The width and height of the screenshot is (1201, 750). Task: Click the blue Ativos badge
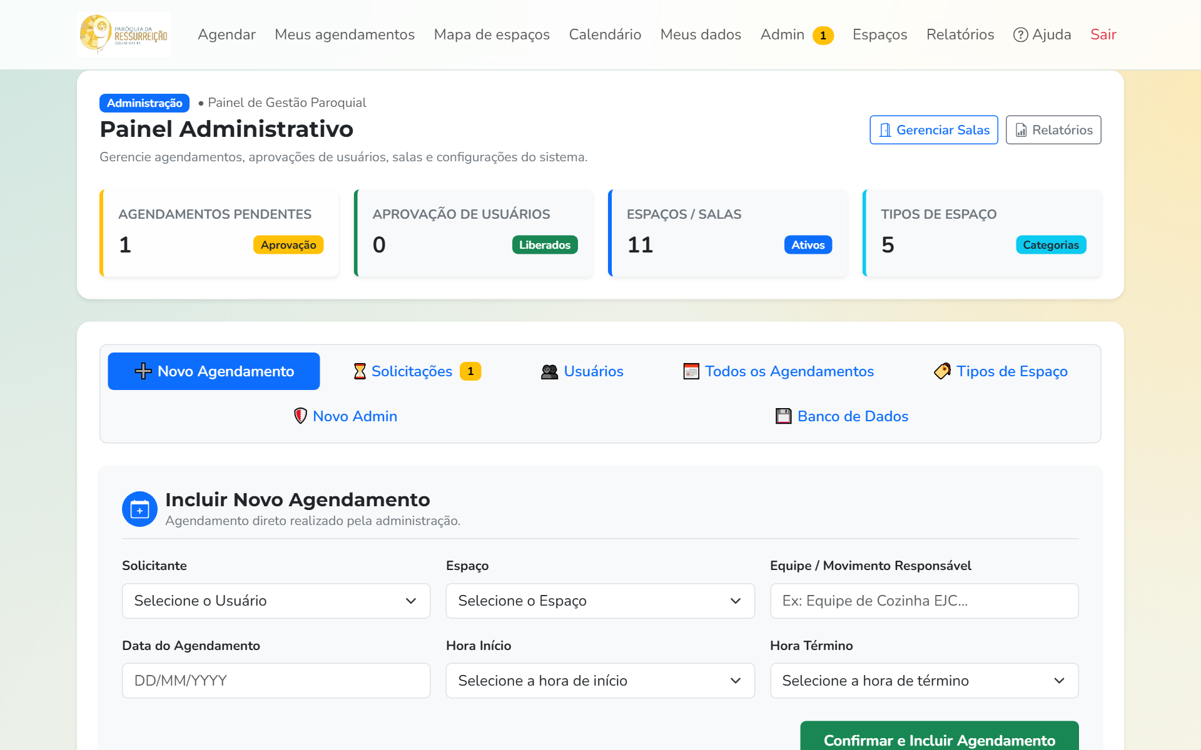(x=808, y=245)
